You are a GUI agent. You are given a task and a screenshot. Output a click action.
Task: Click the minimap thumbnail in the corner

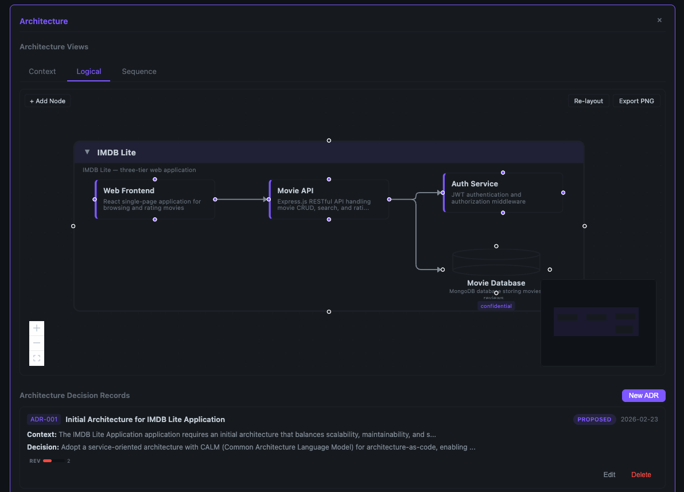coord(598,322)
